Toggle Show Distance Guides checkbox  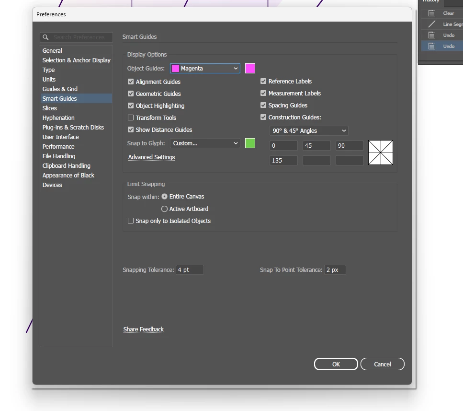click(131, 129)
